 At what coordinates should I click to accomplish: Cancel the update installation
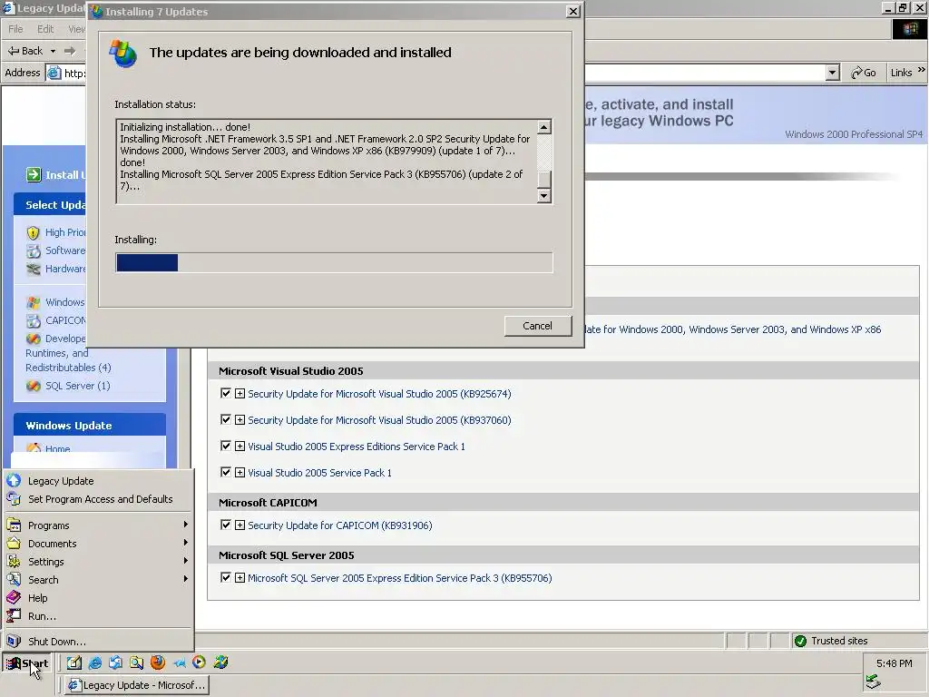pyautogui.click(x=537, y=326)
